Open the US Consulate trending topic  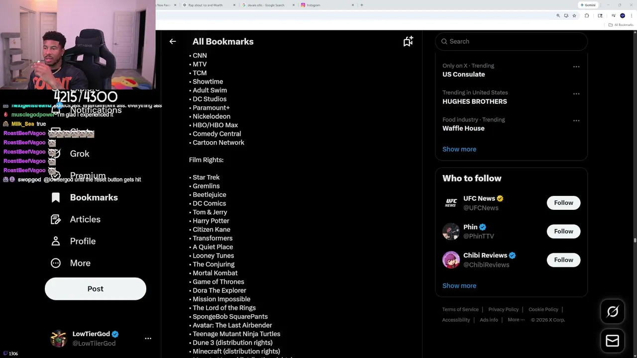point(463,75)
